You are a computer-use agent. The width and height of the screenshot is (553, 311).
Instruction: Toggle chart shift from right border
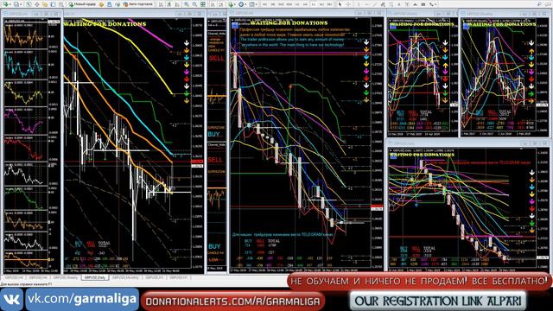click(x=221, y=4)
